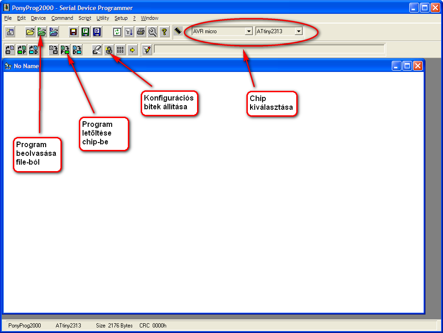Write program memory to chip (green P)
Image resolution: width=443 pixels, height=333 pixels.
66,50
